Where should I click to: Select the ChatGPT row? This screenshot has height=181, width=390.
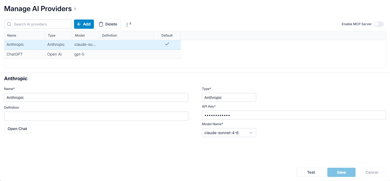pos(93,54)
